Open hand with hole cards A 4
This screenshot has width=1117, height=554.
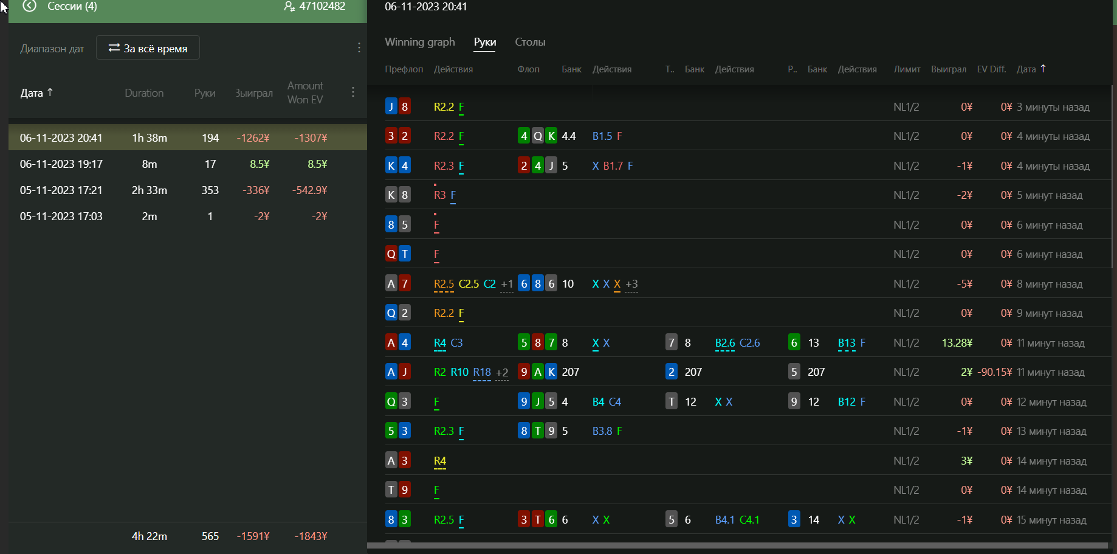pos(748,343)
